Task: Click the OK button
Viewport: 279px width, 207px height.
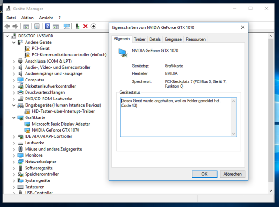Action: (x=204, y=174)
